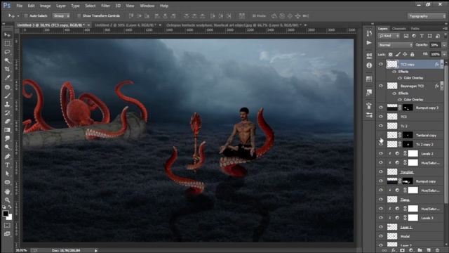Select the Hand tool
Image resolution: width=449 pixels, height=253 pixels.
(7, 191)
